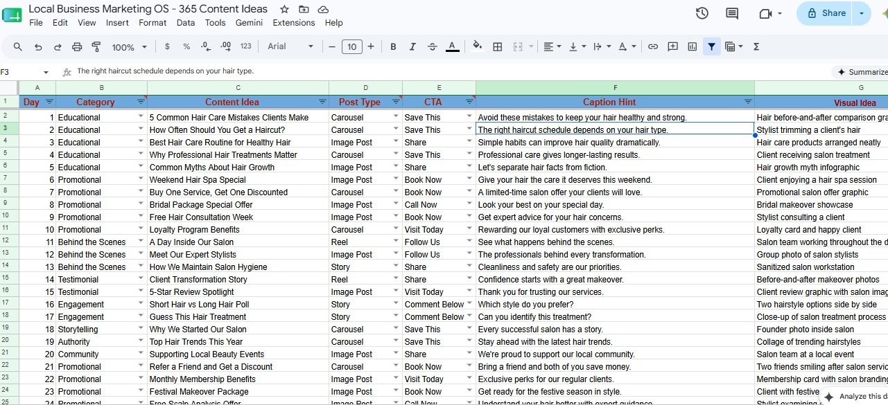The width and height of the screenshot is (888, 405).
Task: Undo the last action
Action: (x=38, y=46)
